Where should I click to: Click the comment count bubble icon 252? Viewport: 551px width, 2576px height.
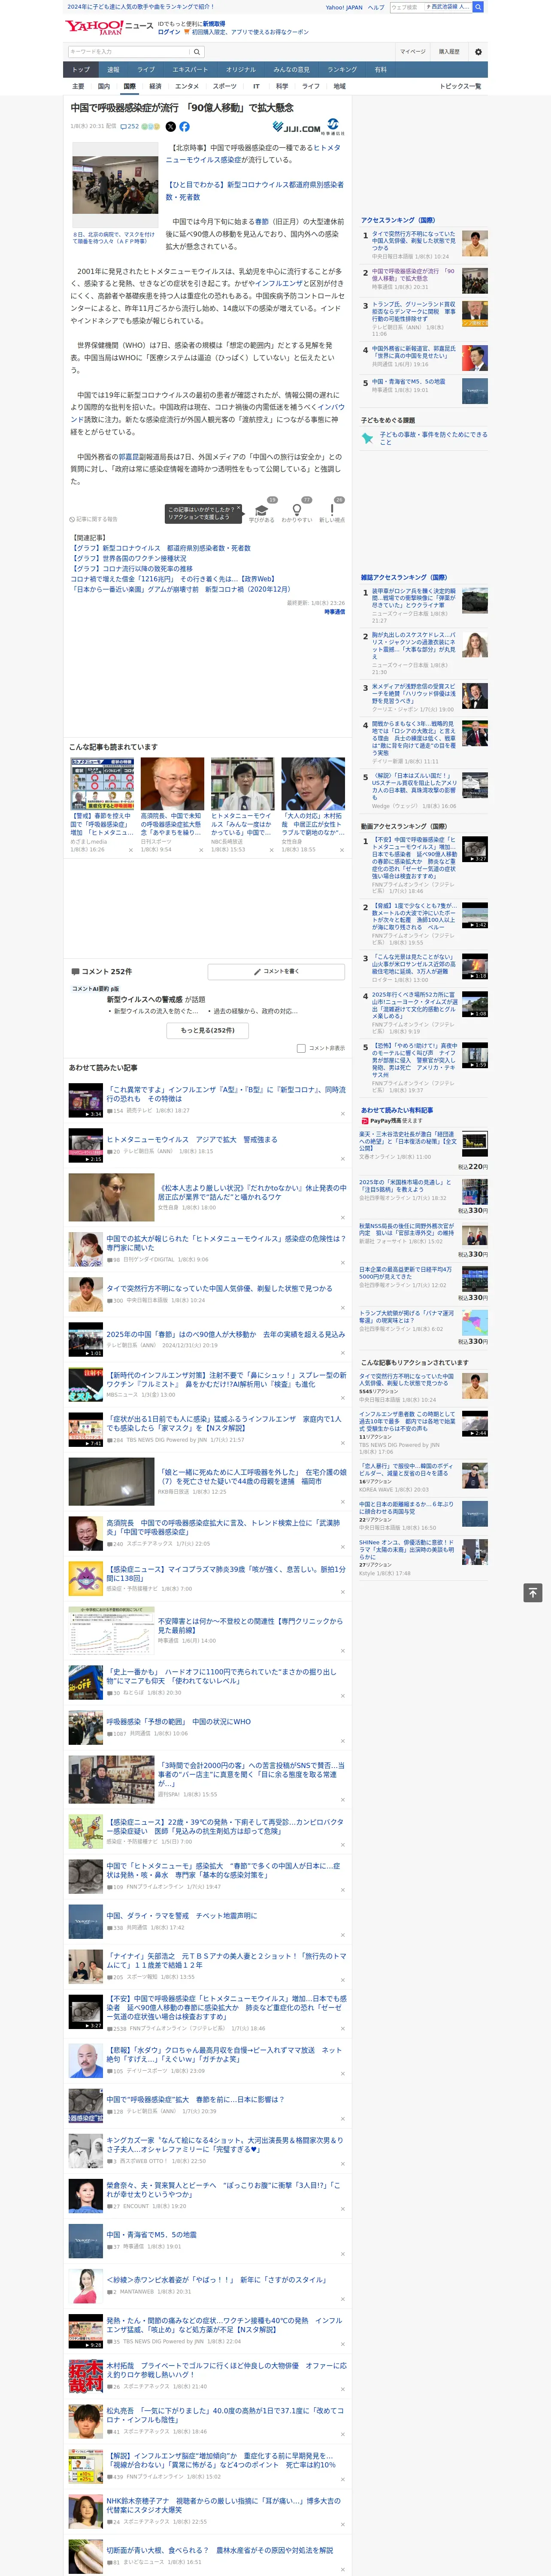tap(129, 127)
